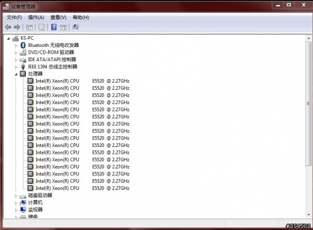The image size is (313, 230).
Task: Open the 操作(A) menu
Action: coord(36,18)
